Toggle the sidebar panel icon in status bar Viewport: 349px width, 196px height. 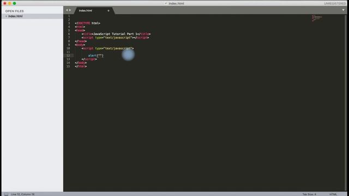coord(6,194)
